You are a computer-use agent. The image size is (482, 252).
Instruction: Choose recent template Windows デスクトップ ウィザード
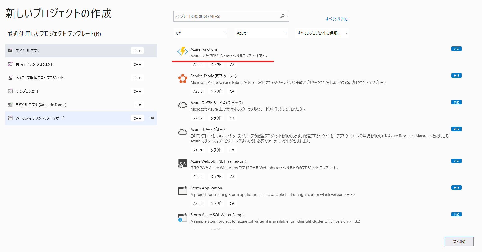pos(81,118)
